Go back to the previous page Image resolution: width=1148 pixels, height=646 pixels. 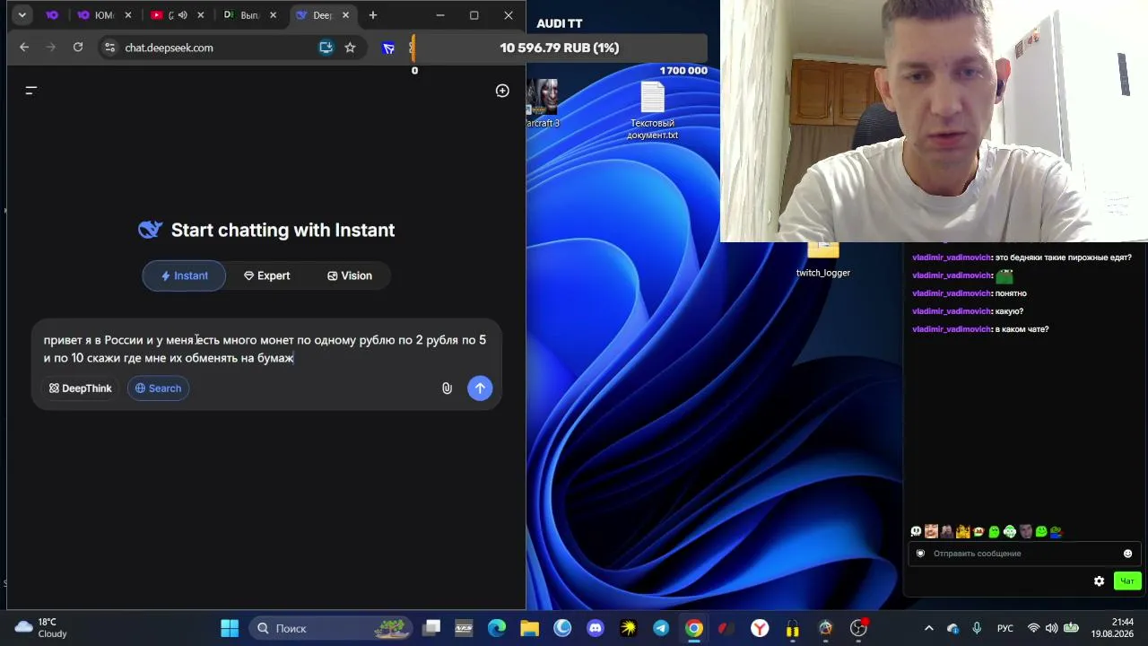pyautogui.click(x=24, y=48)
